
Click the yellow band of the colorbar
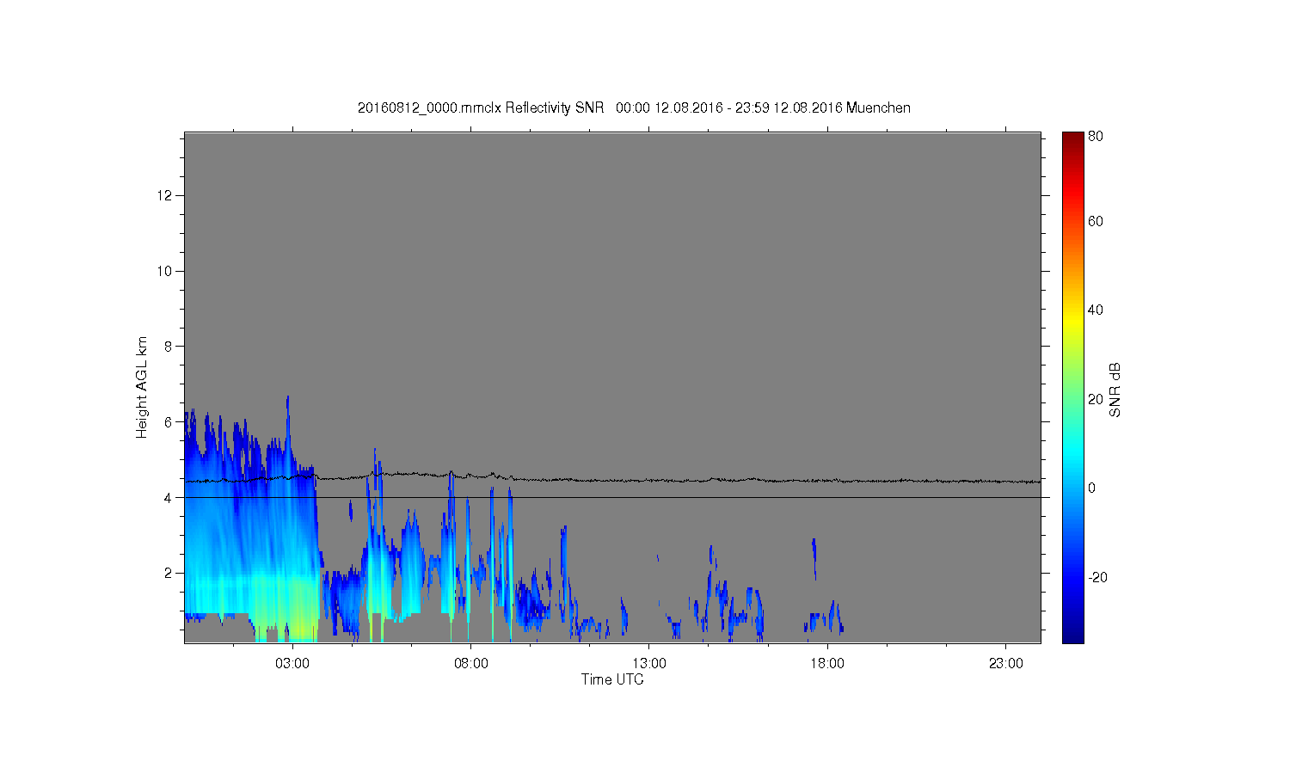click(x=1073, y=322)
